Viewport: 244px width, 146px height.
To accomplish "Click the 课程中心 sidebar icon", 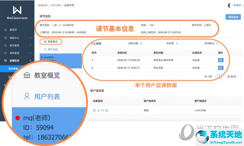I will pyautogui.click(x=5, y=38).
